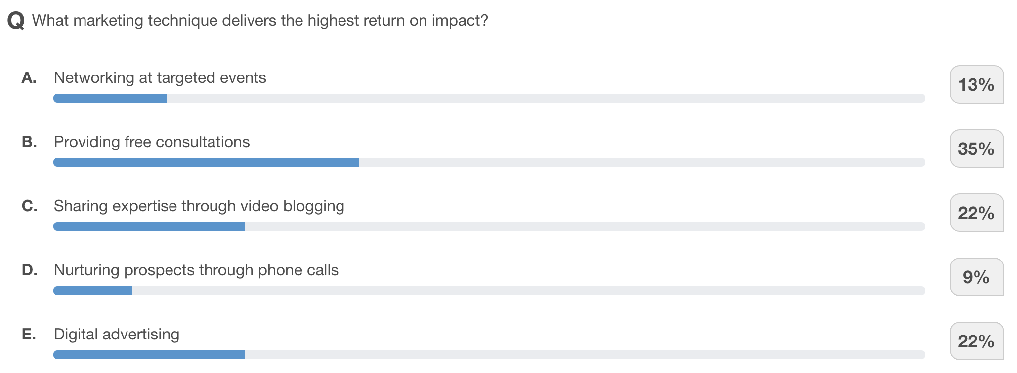Click the Digital advertising progress bar
Screen dimensions: 1017x373
click(489, 355)
